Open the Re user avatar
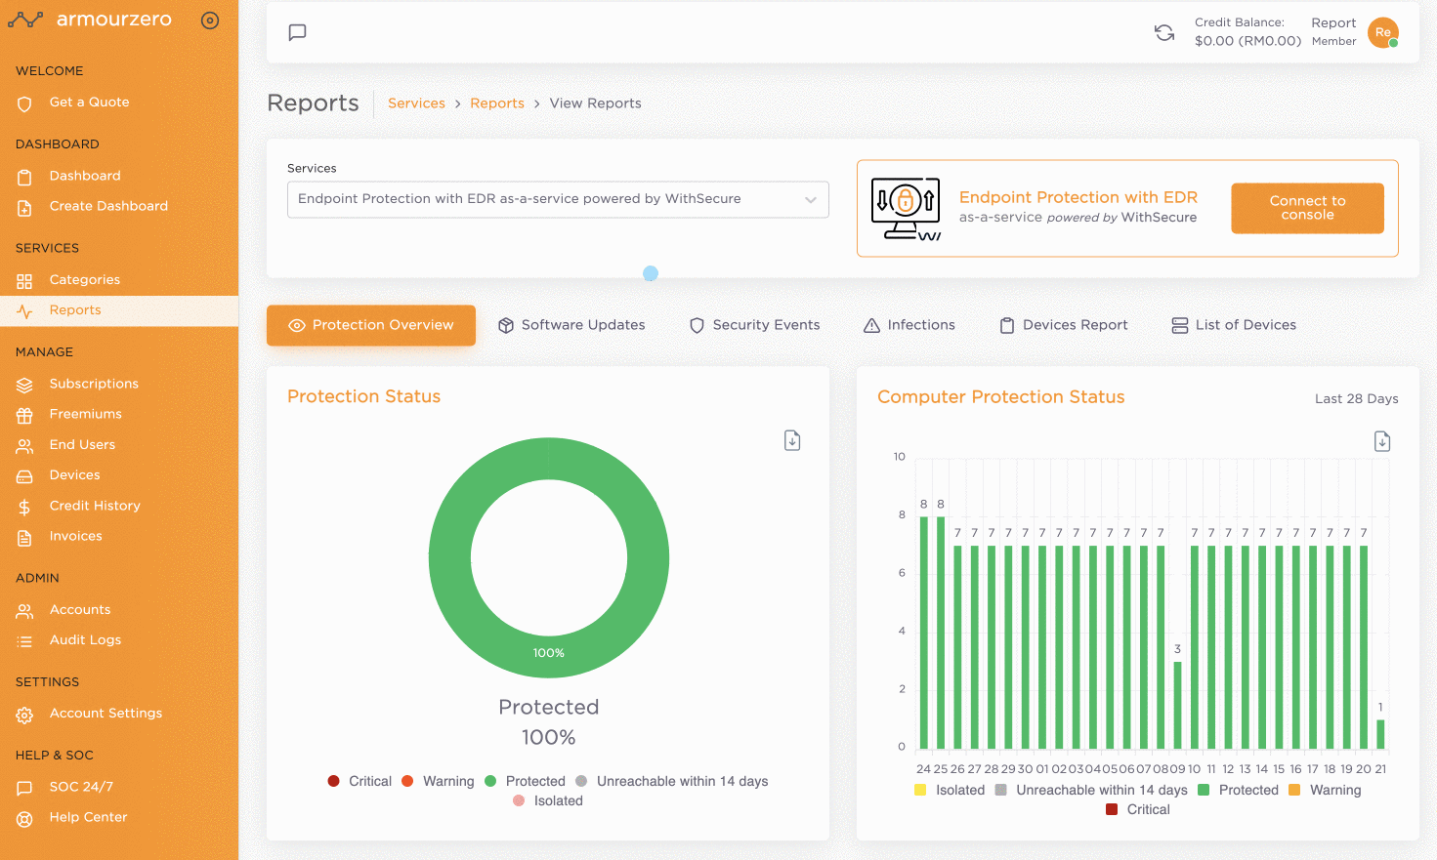Image resolution: width=1437 pixels, height=860 pixels. 1383,32
